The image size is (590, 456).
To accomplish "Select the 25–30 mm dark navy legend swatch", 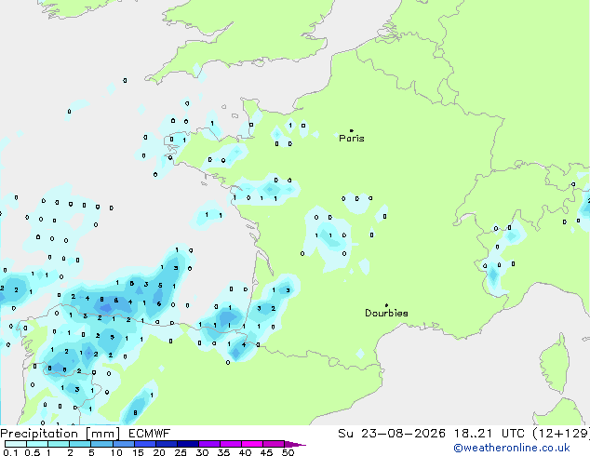I will (x=188, y=444).
